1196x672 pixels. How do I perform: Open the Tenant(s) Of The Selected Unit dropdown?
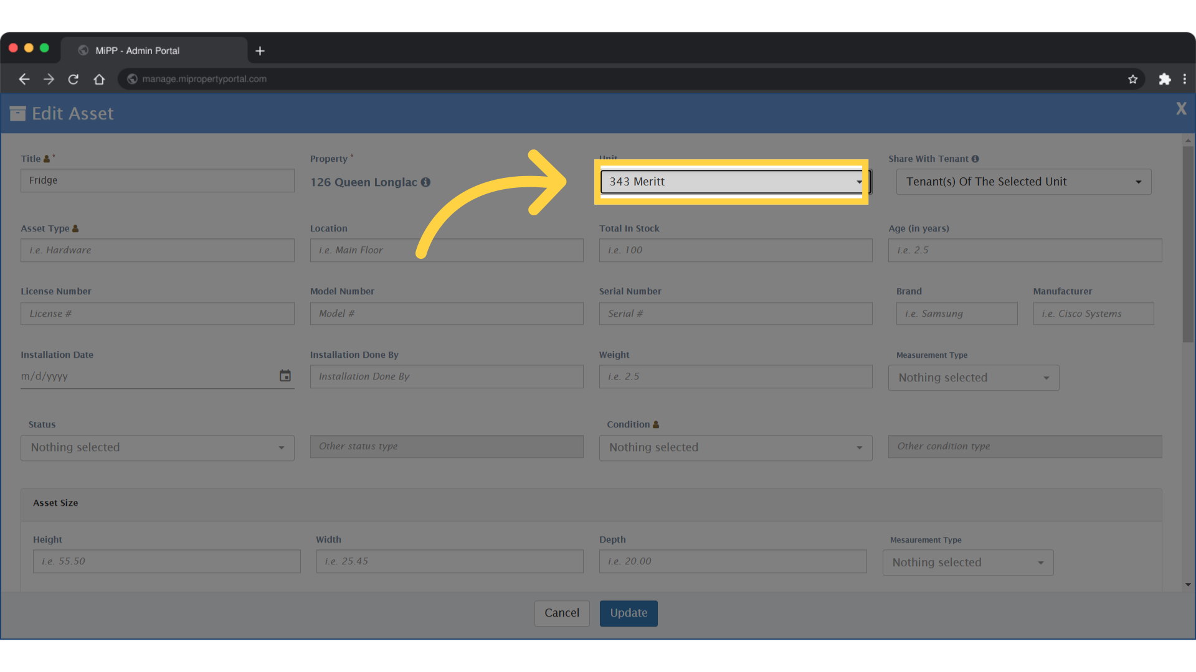[x=1023, y=182]
